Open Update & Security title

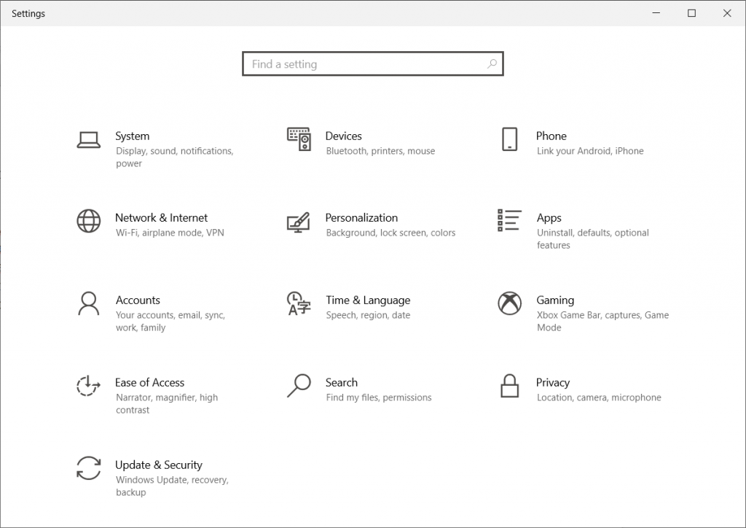coord(159,465)
